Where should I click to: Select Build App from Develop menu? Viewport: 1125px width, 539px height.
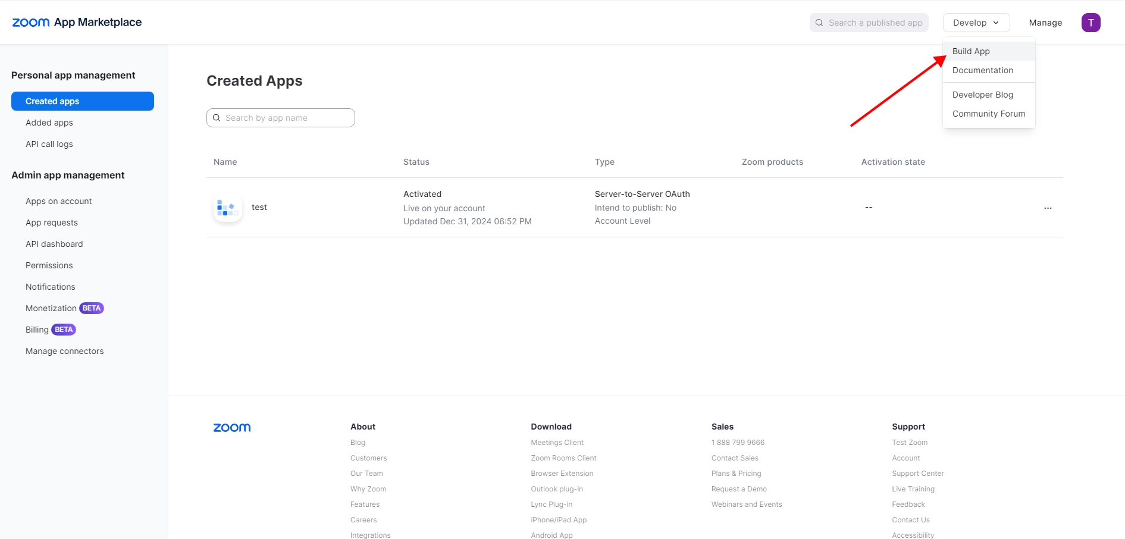pyautogui.click(x=989, y=51)
